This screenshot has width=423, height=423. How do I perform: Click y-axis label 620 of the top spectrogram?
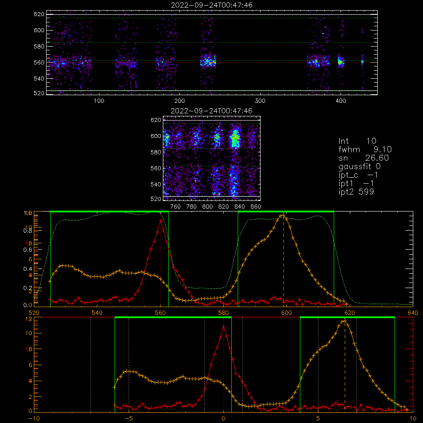(39, 14)
